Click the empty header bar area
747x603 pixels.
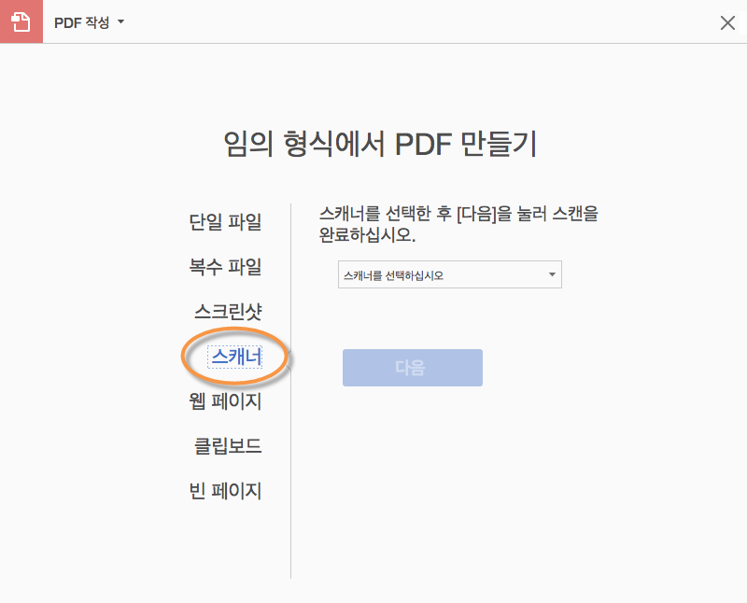pos(420,22)
